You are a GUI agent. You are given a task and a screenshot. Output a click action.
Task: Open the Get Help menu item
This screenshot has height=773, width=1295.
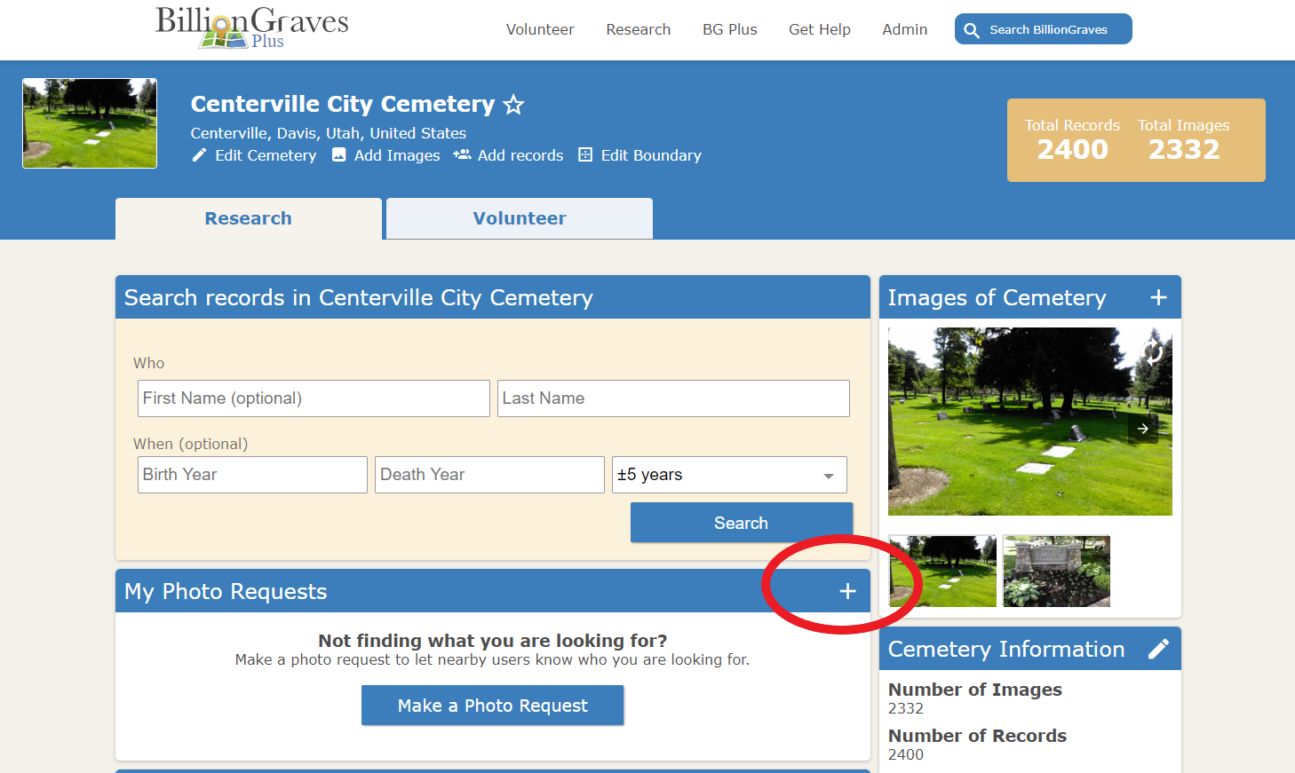pyautogui.click(x=820, y=29)
